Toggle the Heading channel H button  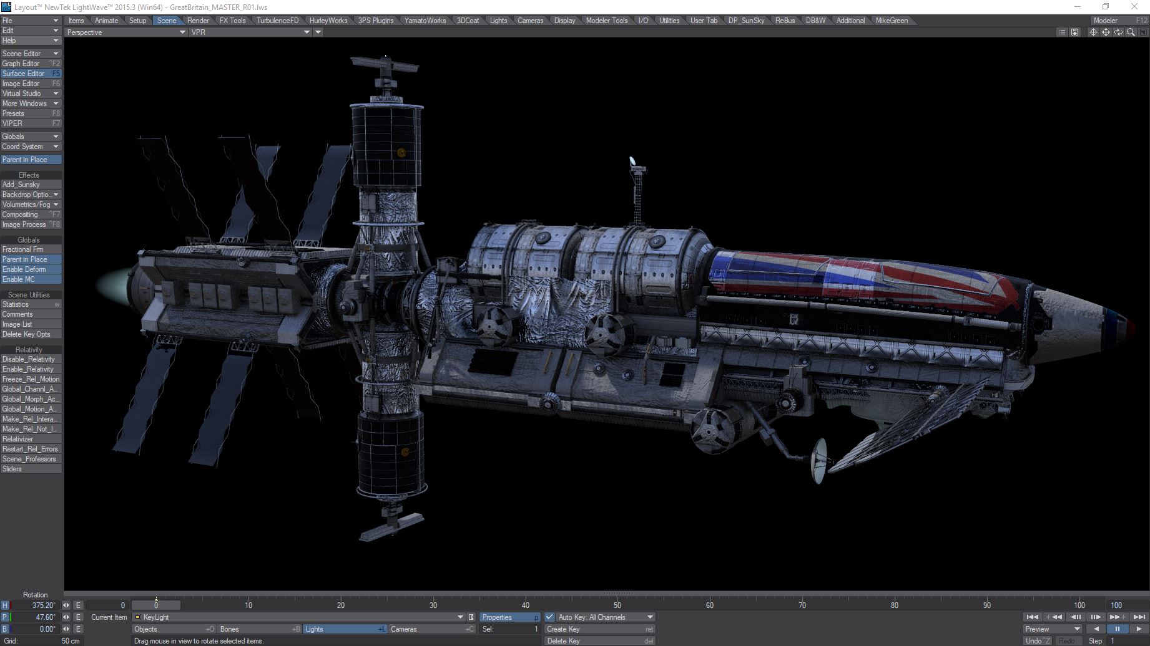pos(5,605)
